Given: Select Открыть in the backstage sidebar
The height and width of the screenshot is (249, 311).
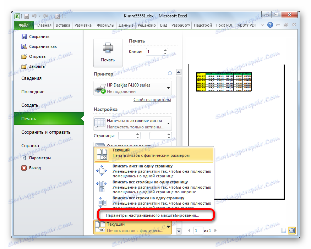Looking at the screenshot, I should 33,56.
